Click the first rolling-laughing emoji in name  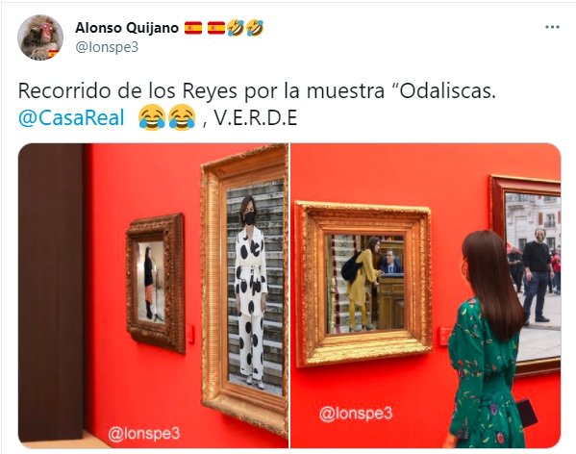point(236,28)
